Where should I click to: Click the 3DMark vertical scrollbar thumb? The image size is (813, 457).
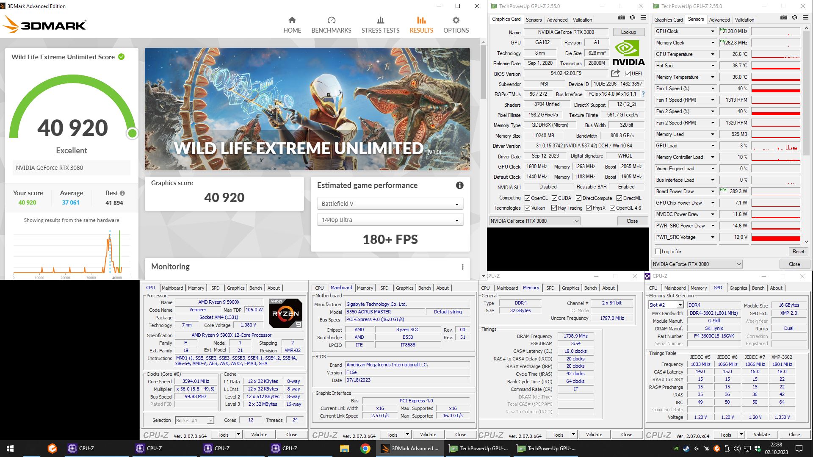pos(483,71)
